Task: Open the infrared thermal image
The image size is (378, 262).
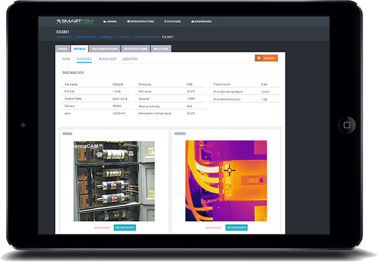Action: pos(226,181)
